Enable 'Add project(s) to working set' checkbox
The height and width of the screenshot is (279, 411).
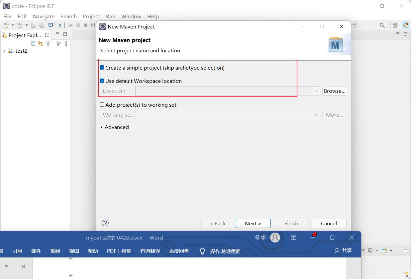click(102, 105)
